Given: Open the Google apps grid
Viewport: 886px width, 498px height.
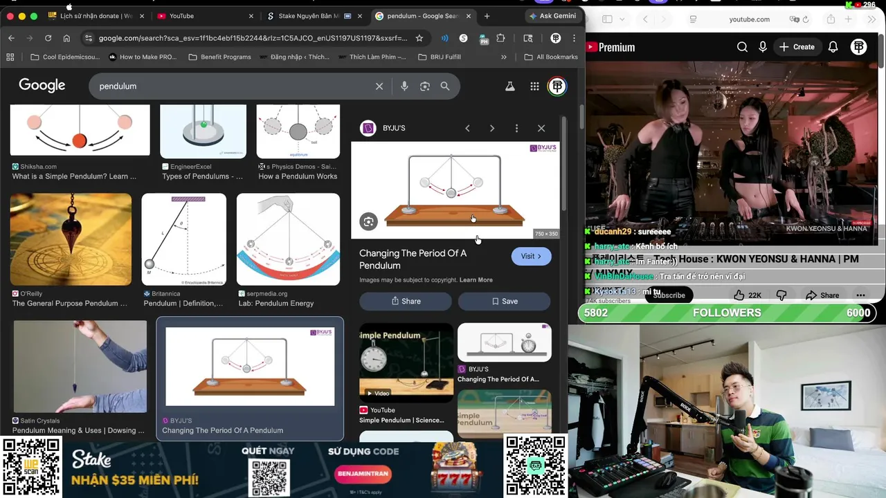Looking at the screenshot, I should click(x=534, y=86).
